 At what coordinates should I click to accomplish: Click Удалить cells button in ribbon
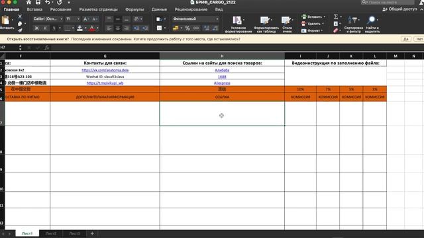[312, 24]
